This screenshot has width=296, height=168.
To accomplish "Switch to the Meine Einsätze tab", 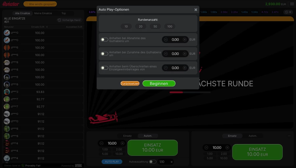I will [43, 13].
